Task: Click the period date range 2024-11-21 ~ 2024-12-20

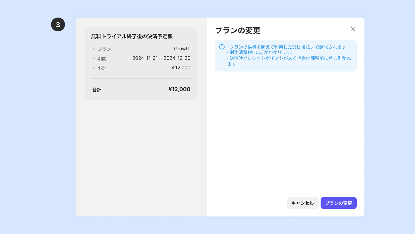Action: point(161,58)
